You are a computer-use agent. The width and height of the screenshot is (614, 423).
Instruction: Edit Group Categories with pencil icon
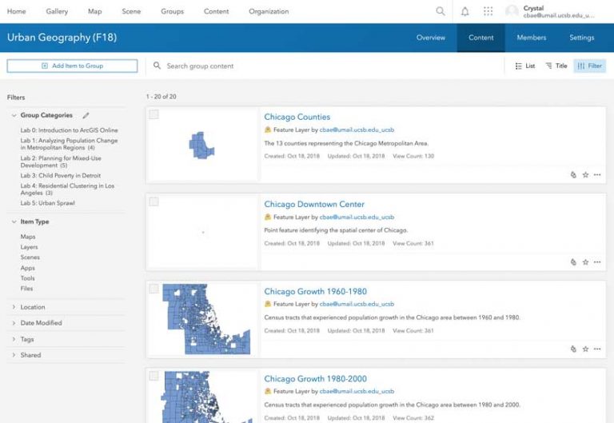86,115
